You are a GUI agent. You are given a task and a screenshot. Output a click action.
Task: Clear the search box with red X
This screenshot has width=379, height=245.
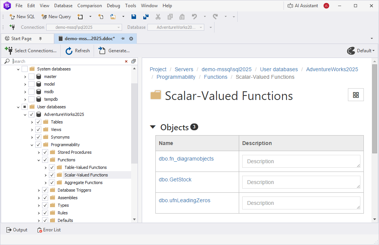pos(126,61)
